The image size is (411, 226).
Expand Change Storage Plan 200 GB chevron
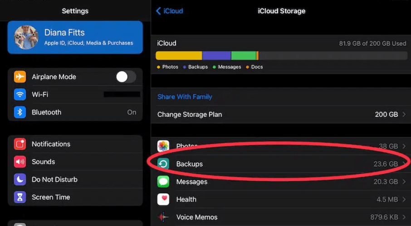tap(404, 115)
